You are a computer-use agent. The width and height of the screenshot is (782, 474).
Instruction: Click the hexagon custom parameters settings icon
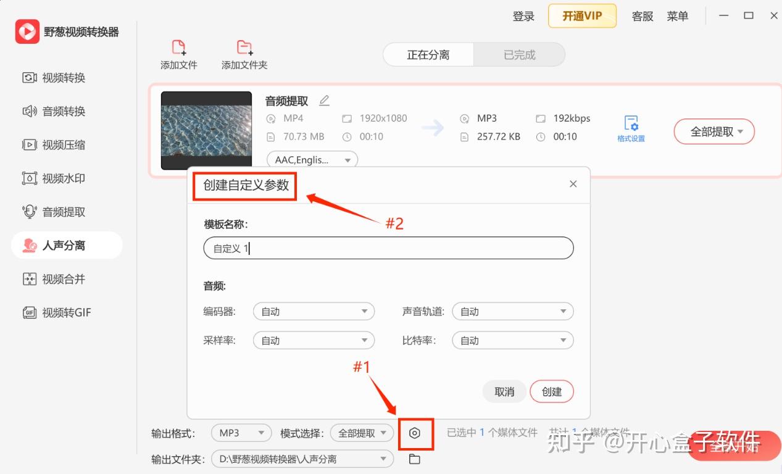(415, 433)
